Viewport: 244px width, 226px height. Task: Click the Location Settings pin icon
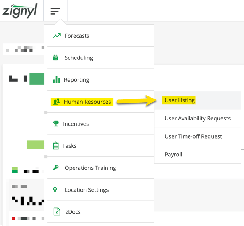[x=55, y=190]
